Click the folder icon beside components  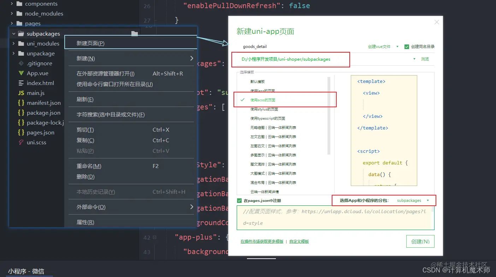[x=19, y=4]
